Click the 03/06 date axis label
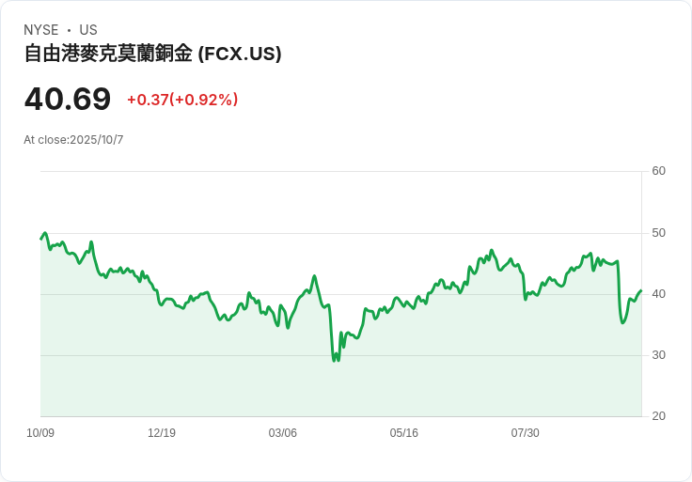The width and height of the screenshot is (692, 482). (283, 433)
